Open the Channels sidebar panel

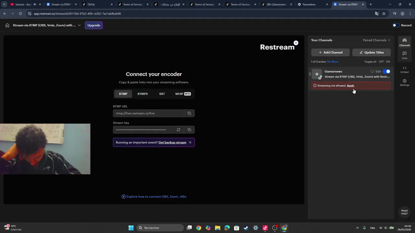[x=404, y=42]
